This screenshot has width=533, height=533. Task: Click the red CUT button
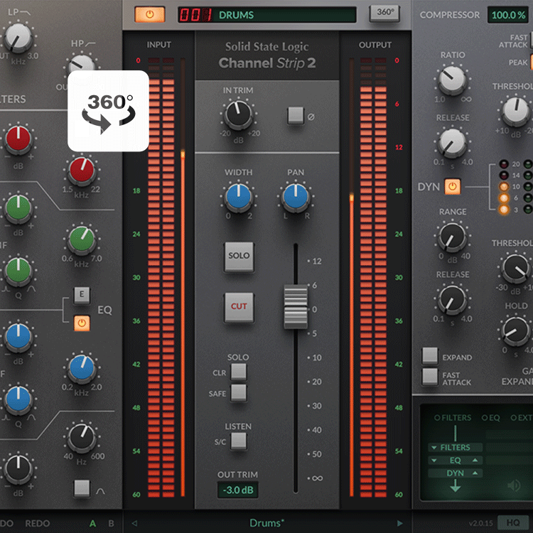(x=239, y=307)
